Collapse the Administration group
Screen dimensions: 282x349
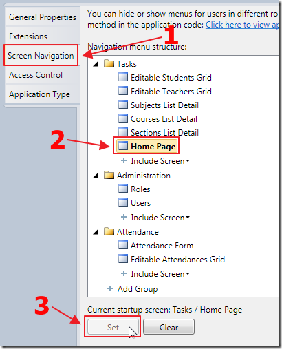tap(96, 176)
